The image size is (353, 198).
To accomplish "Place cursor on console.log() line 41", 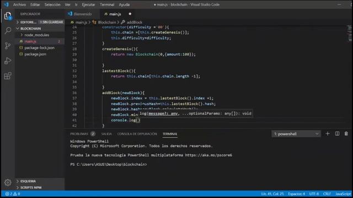I will (x=125, y=120).
